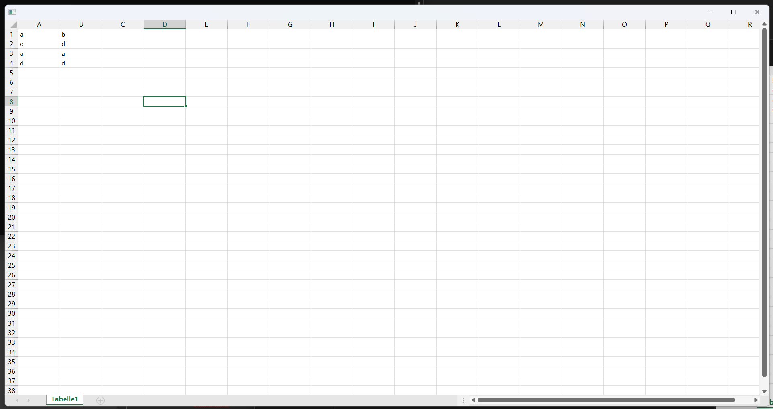Select column K header

[x=457, y=24]
